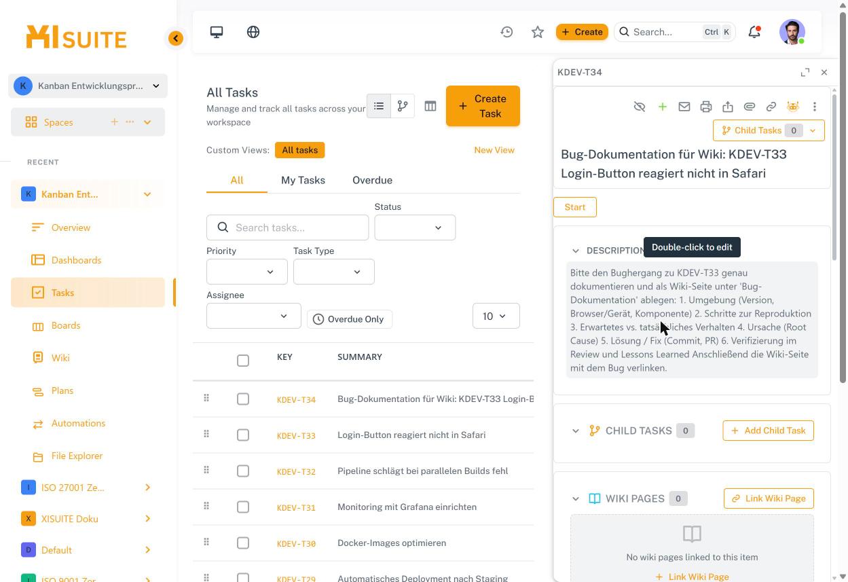Click the star favorites icon

coord(538,32)
